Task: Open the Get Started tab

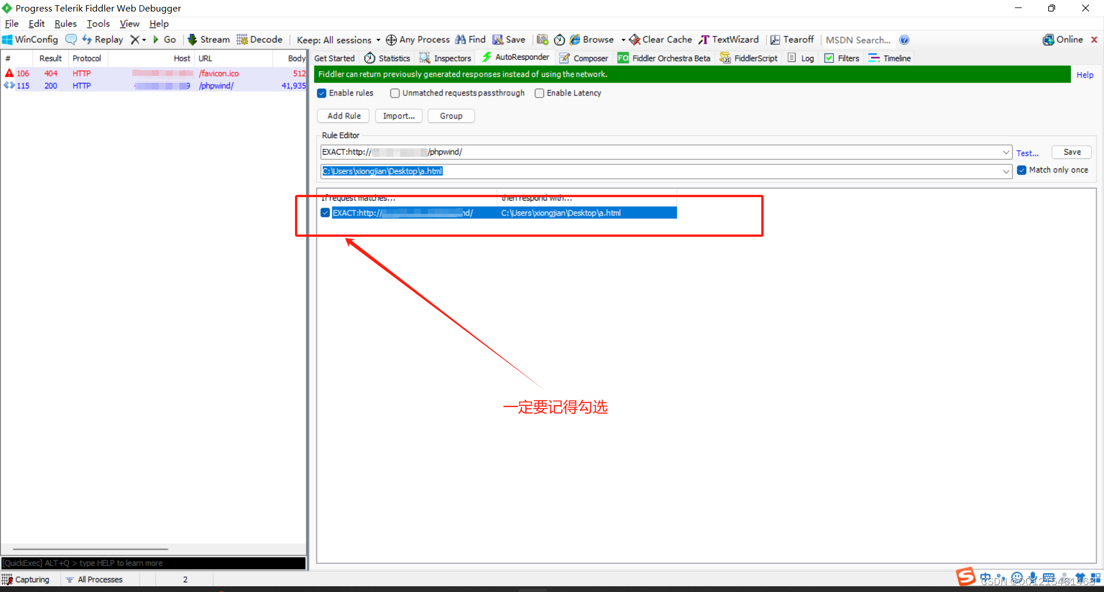Action: point(335,58)
